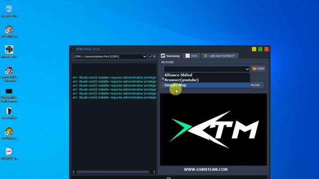Click the log panel right scroll arrow
The image size is (319, 179).
pos(154,172)
